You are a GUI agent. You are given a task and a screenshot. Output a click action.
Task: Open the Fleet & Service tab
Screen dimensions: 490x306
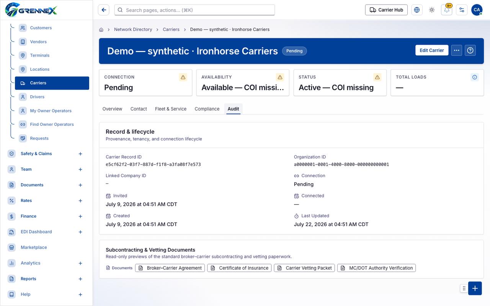pos(171,109)
